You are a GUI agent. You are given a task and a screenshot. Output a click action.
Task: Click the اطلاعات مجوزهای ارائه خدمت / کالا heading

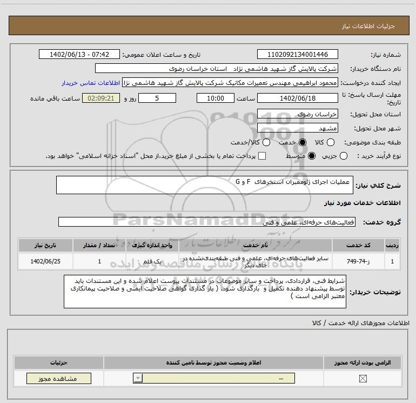(x=360, y=323)
